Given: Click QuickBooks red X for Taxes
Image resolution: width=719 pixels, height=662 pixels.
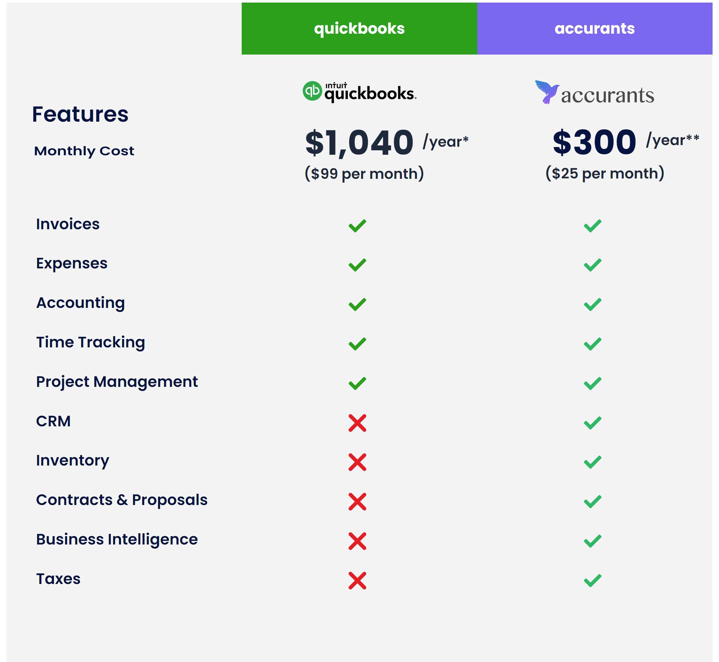Looking at the screenshot, I should (357, 581).
